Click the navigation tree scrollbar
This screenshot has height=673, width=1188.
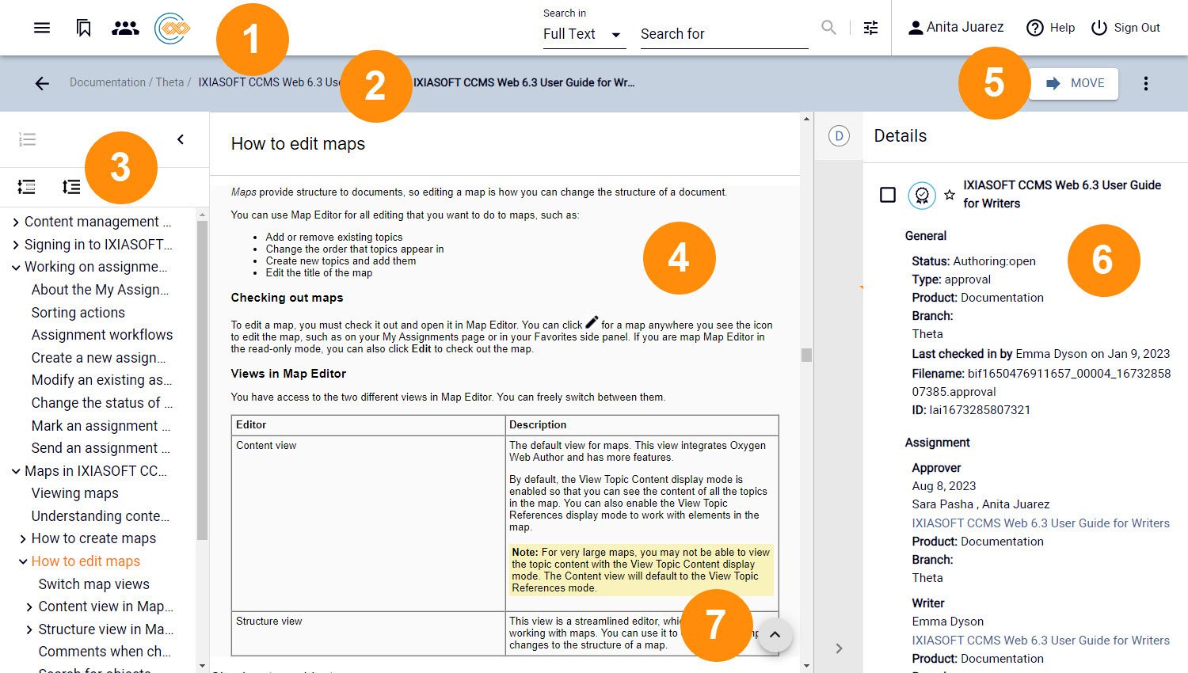[202, 380]
